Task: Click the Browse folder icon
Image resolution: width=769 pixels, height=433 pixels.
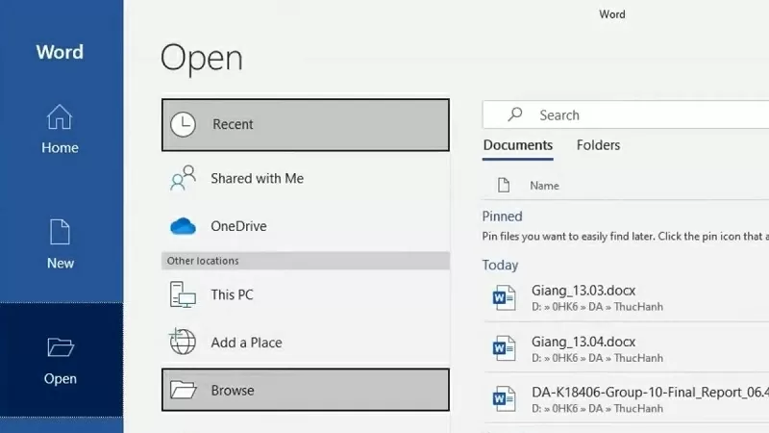Action: click(183, 390)
